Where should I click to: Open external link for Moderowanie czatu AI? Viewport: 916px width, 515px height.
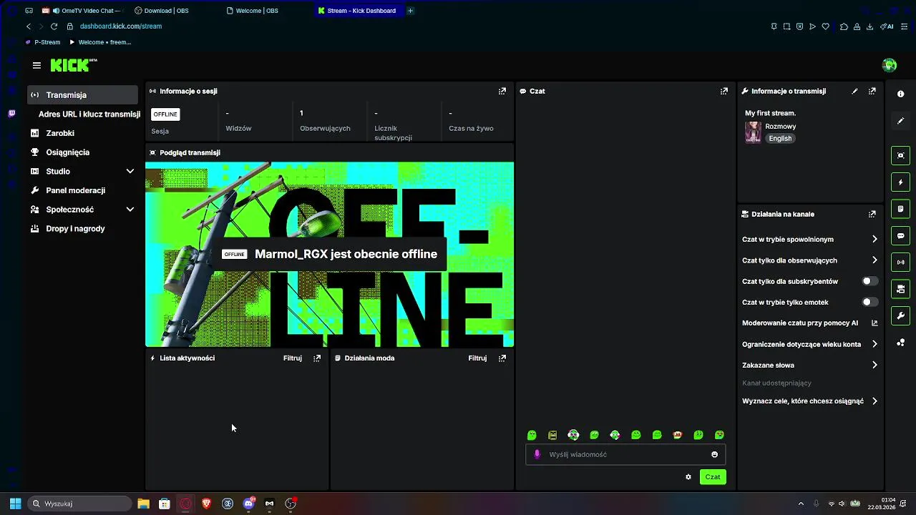[x=874, y=323]
